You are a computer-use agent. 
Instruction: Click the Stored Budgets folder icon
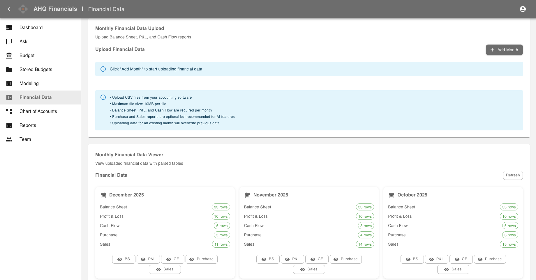9,70
